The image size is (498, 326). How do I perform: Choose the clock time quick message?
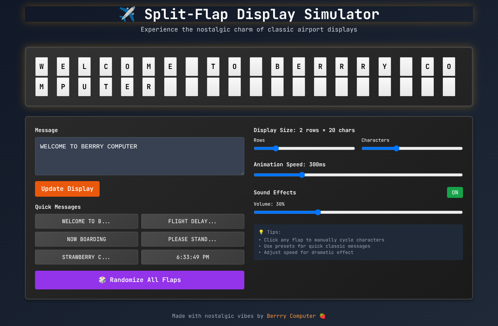(193, 257)
